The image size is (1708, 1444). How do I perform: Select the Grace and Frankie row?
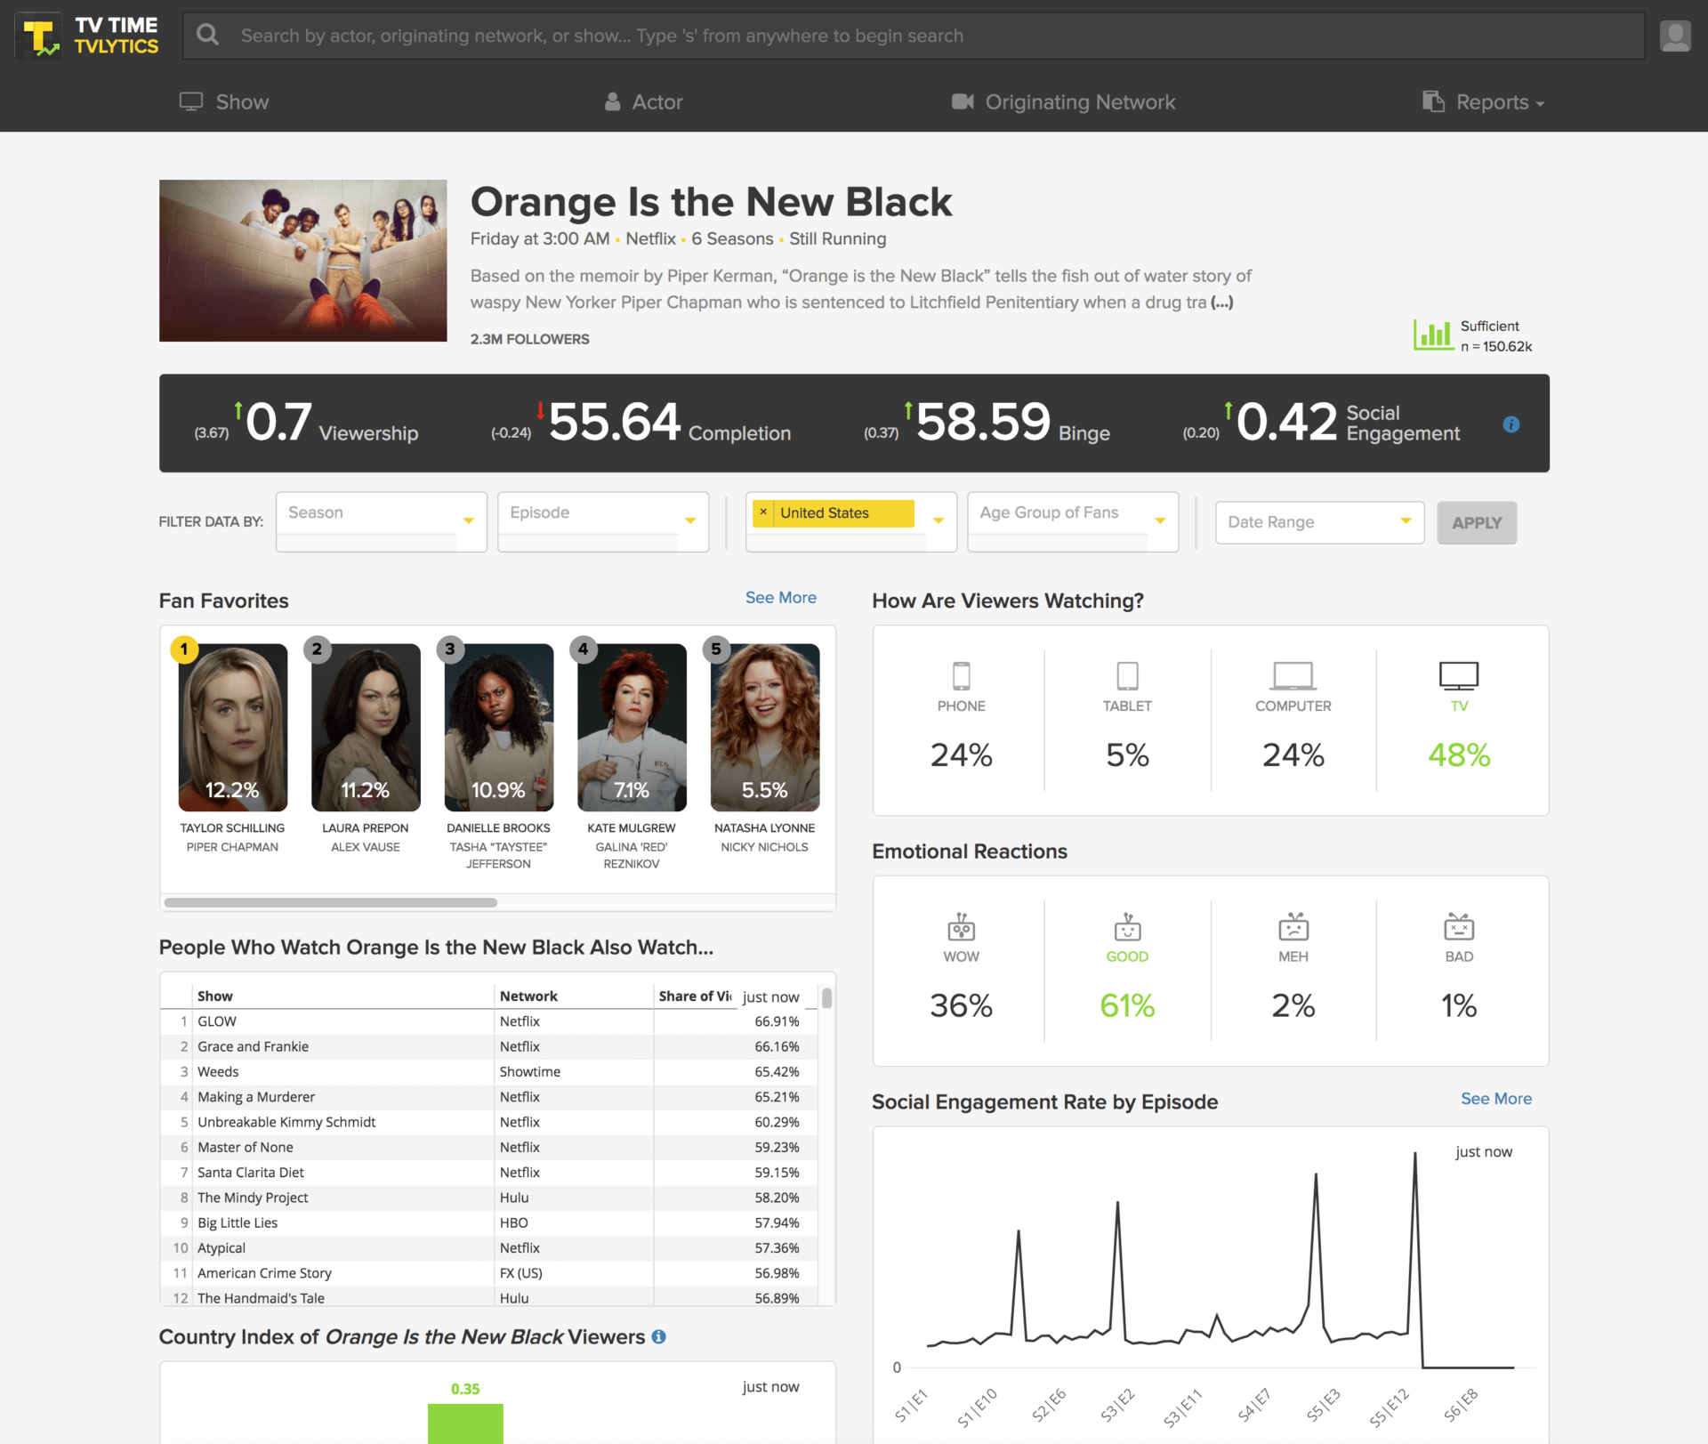coord(489,1046)
